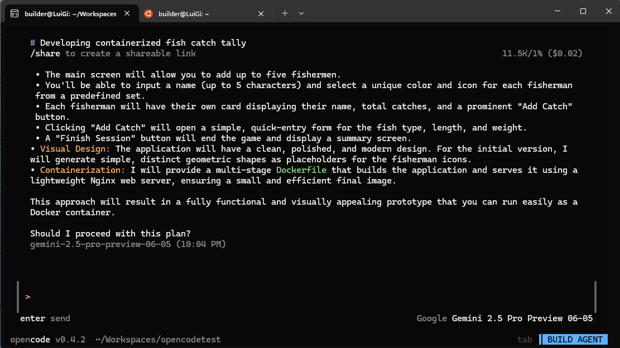Image resolution: width=620 pixels, height=348 pixels.
Task: Expand the terminal profile dropdown chevron
Action: pyautogui.click(x=301, y=13)
